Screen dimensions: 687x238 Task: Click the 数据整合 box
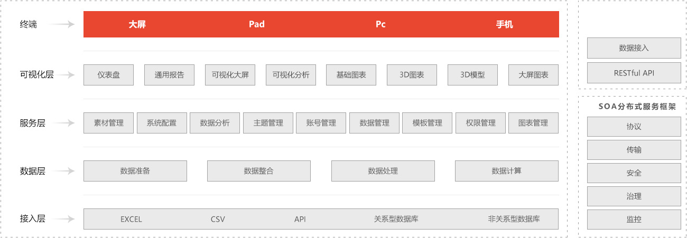[x=259, y=171]
